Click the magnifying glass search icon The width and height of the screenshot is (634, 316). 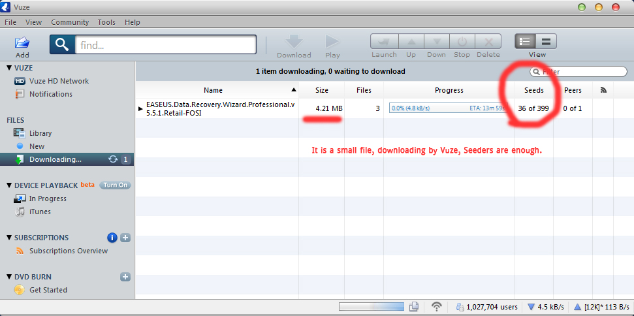click(62, 44)
